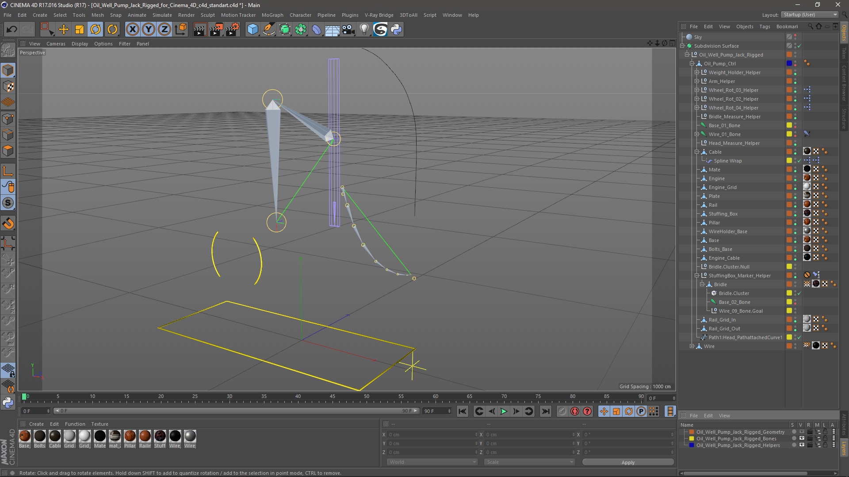Click the Play forward button
This screenshot has height=477, width=849.
click(504, 411)
